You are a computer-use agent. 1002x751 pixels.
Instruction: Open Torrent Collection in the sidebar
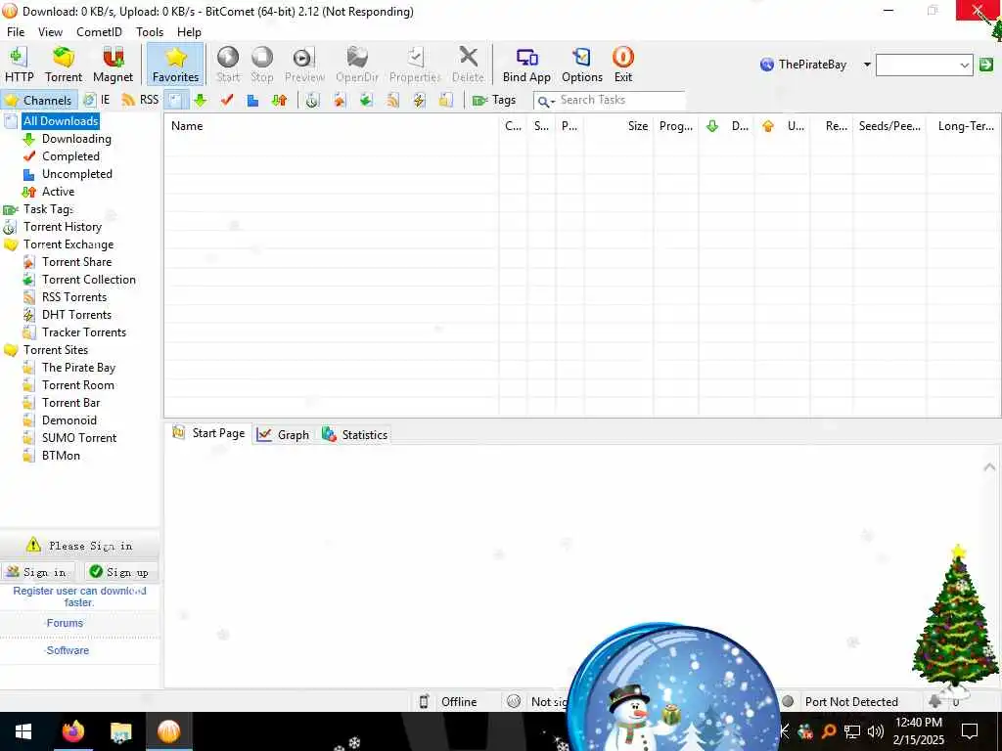[89, 280]
